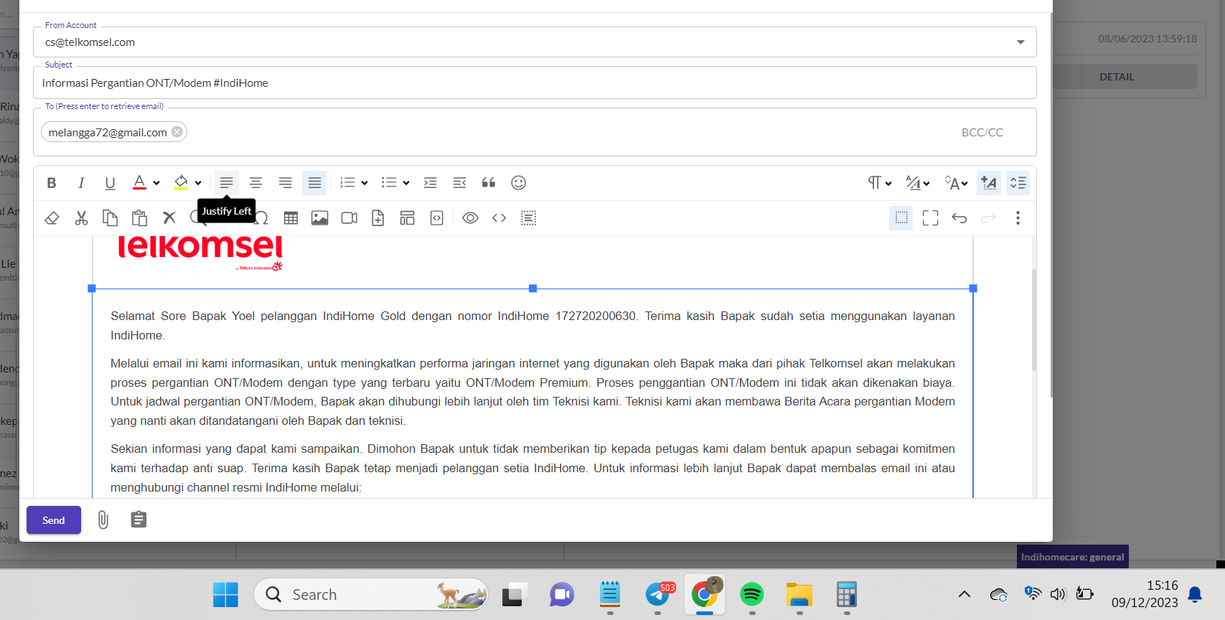This screenshot has height=620, width=1225.
Task: Expand font color dropdown arrow
Action: pos(156,183)
